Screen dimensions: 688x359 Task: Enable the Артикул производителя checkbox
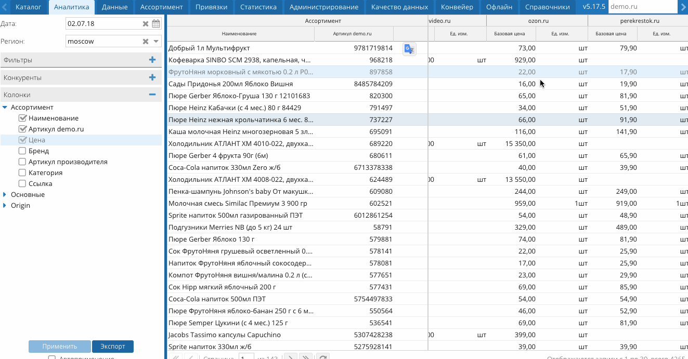point(22,162)
